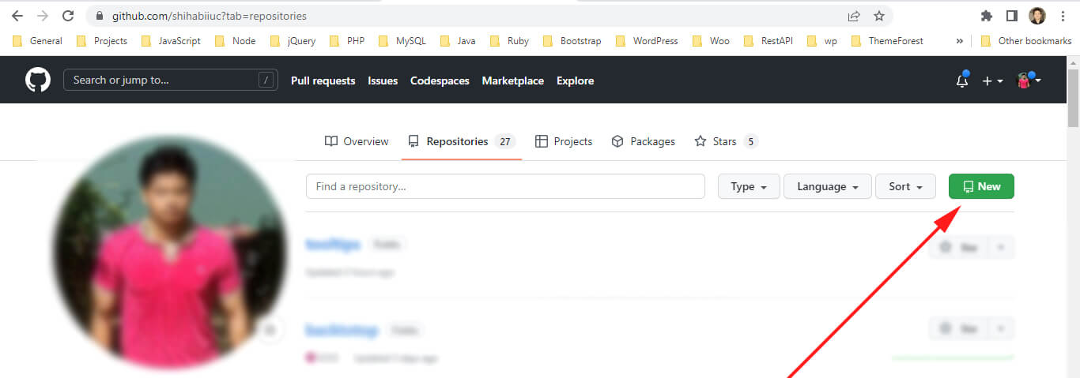Bookmark this page with the star icon
The height and width of the screenshot is (378, 1080).
[x=878, y=16]
